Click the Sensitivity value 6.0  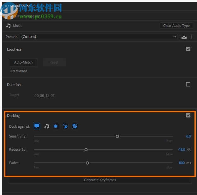coord(188,136)
